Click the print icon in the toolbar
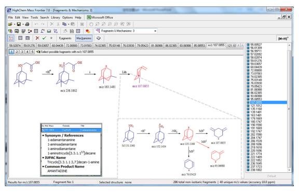Viewport: 299px width, 192px height. 27,24
